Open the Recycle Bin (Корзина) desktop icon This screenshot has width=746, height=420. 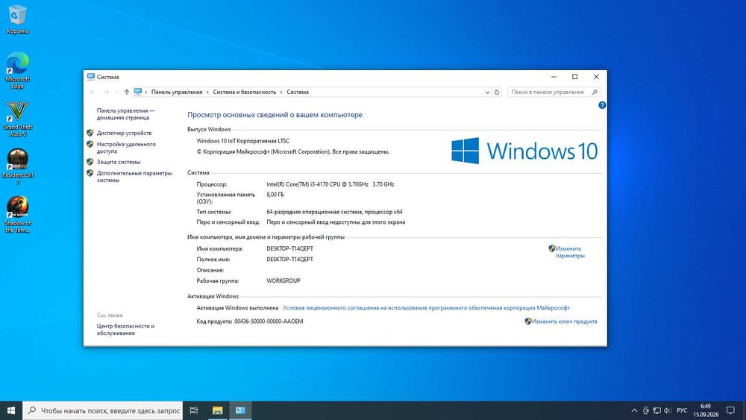click(x=17, y=19)
